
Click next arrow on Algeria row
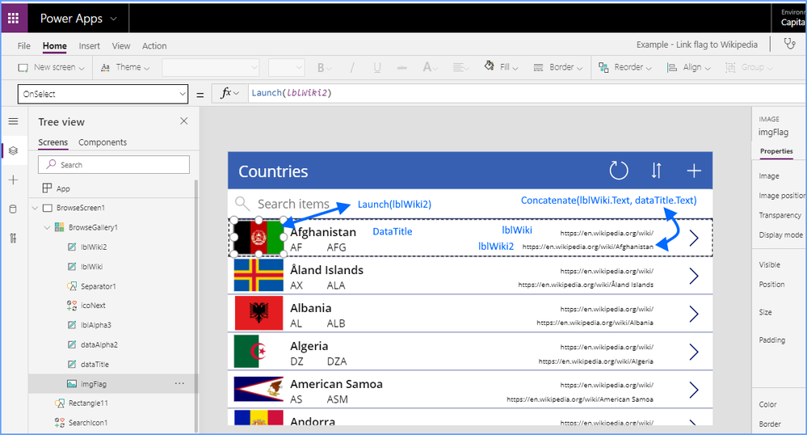coord(694,352)
